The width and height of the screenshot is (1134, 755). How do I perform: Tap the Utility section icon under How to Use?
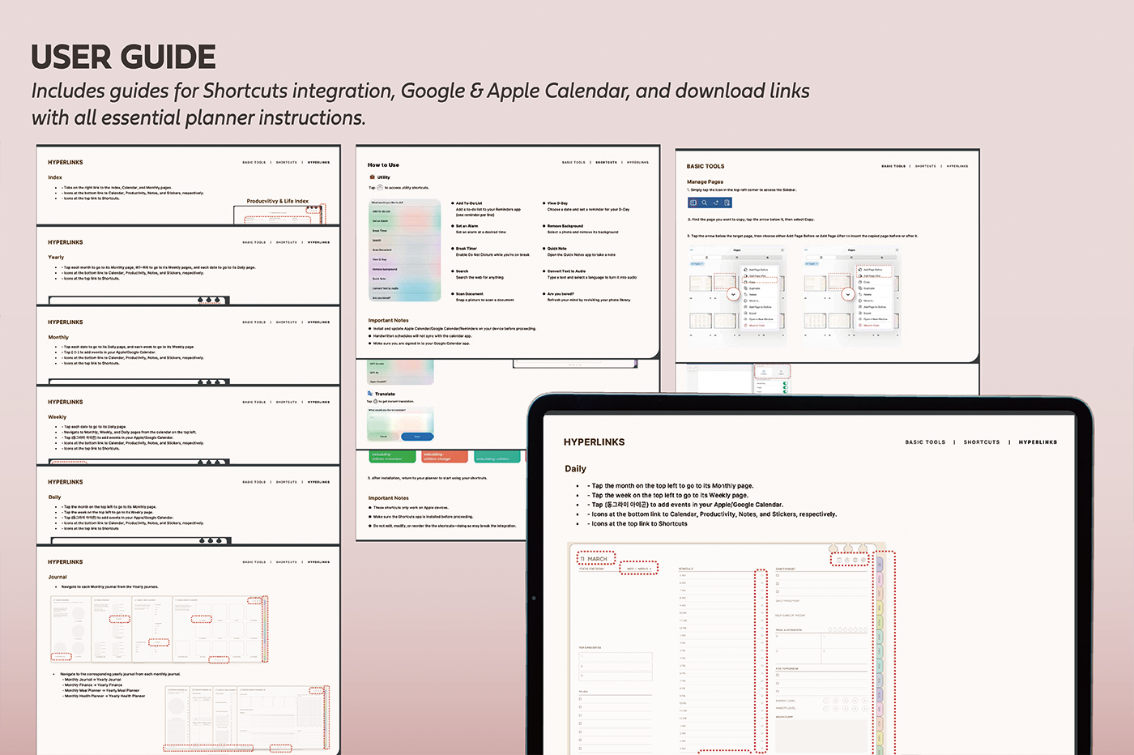[x=371, y=177]
